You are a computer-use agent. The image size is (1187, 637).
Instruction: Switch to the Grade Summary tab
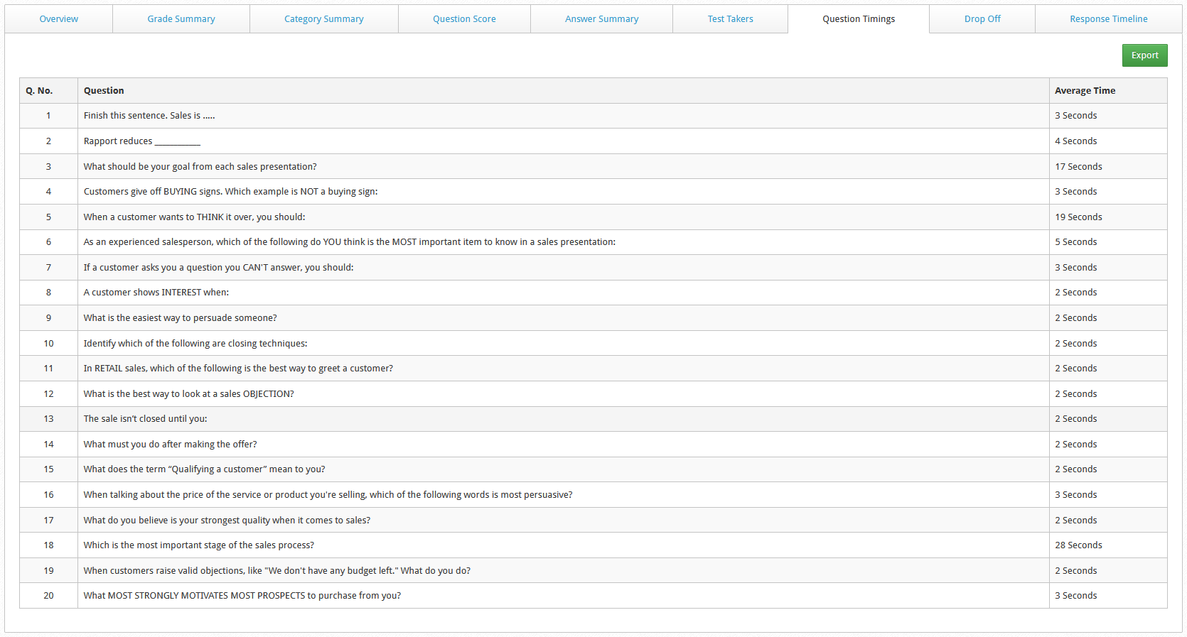pos(181,19)
